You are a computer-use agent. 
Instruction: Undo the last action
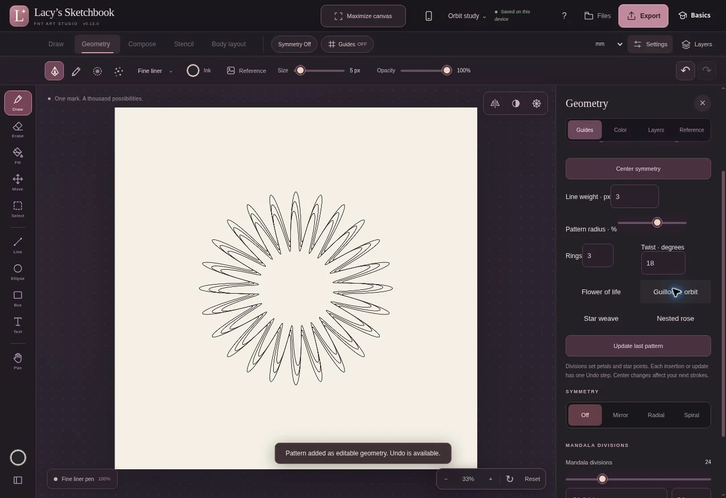click(x=686, y=70)
